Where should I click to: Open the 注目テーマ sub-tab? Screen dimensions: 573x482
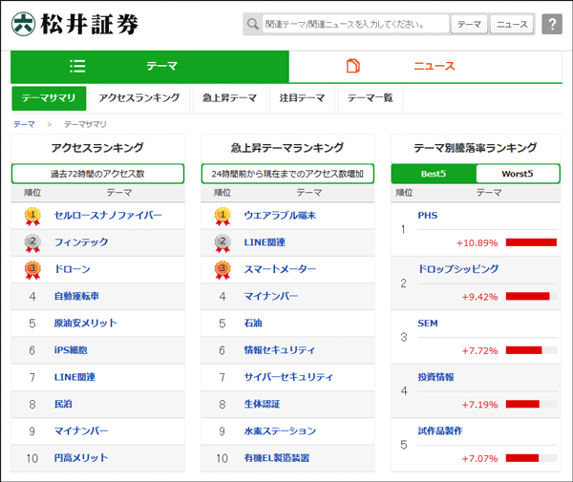click(302, 98)
